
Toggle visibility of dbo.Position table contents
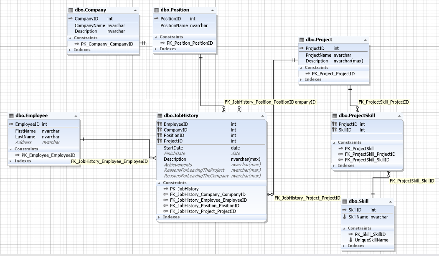pos(212,10)
